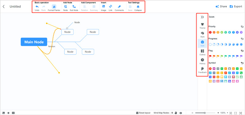Click the Redo arrow icon
Viewport: 245px width, 115px height.
click(43, 6)
